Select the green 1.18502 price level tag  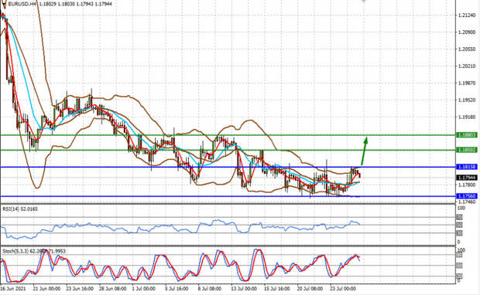click(467, 150)
